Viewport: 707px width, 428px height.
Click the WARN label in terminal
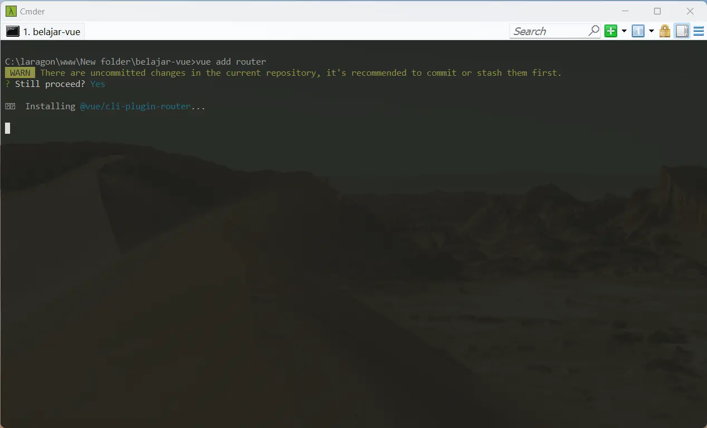[20, 73]
